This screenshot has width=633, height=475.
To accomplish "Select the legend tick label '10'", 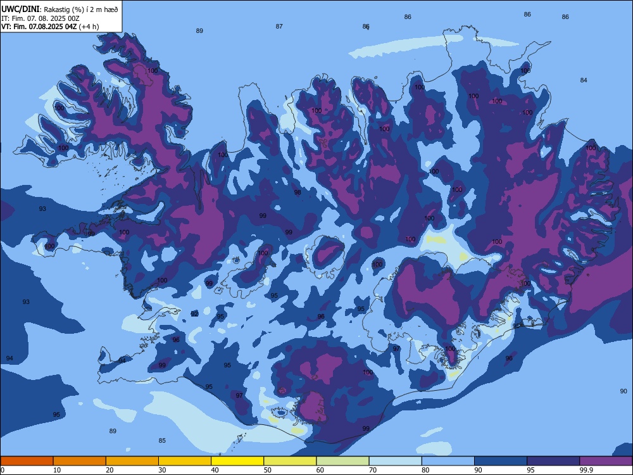I will tap(57, 470).
